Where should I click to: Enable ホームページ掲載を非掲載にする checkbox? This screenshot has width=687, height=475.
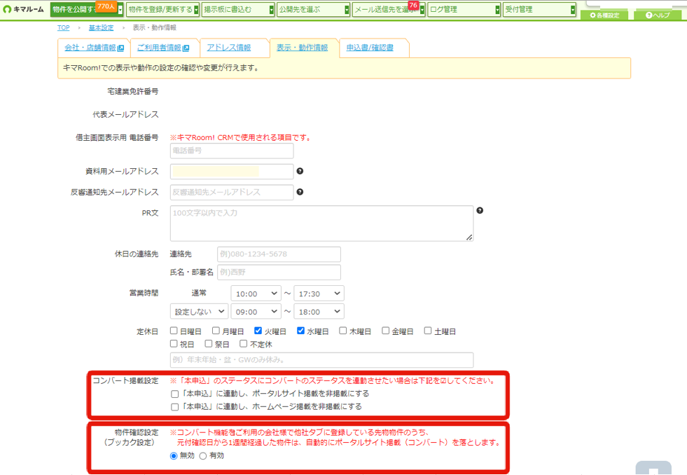click(175, 407)
